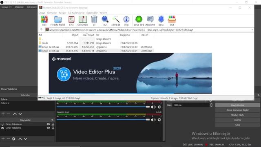This screenshot has height=147, width=261.
Task: Undock the Kaynaklar panel
Action: point(52,120)
